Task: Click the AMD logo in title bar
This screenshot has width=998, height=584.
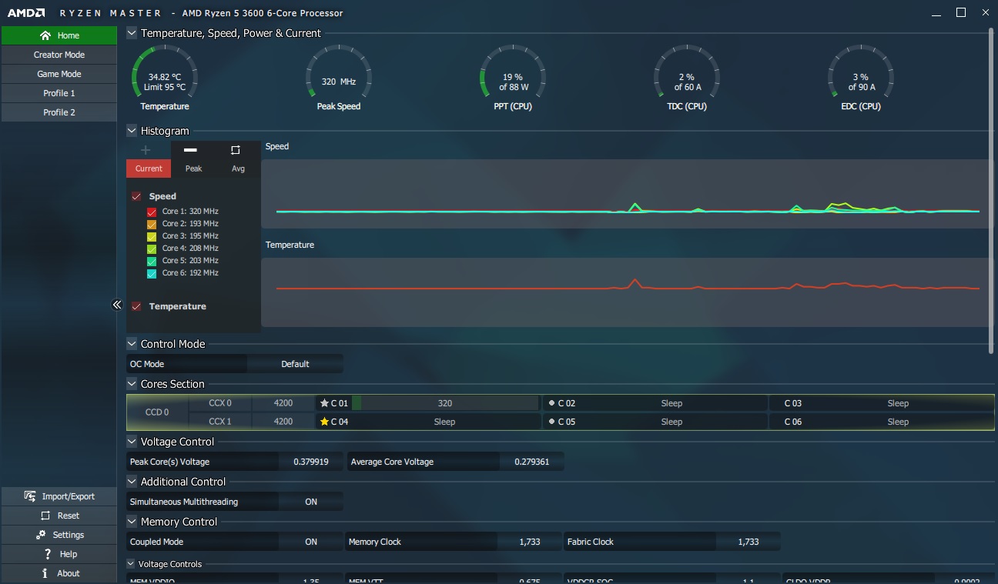Action: click(x=25, y=13)
